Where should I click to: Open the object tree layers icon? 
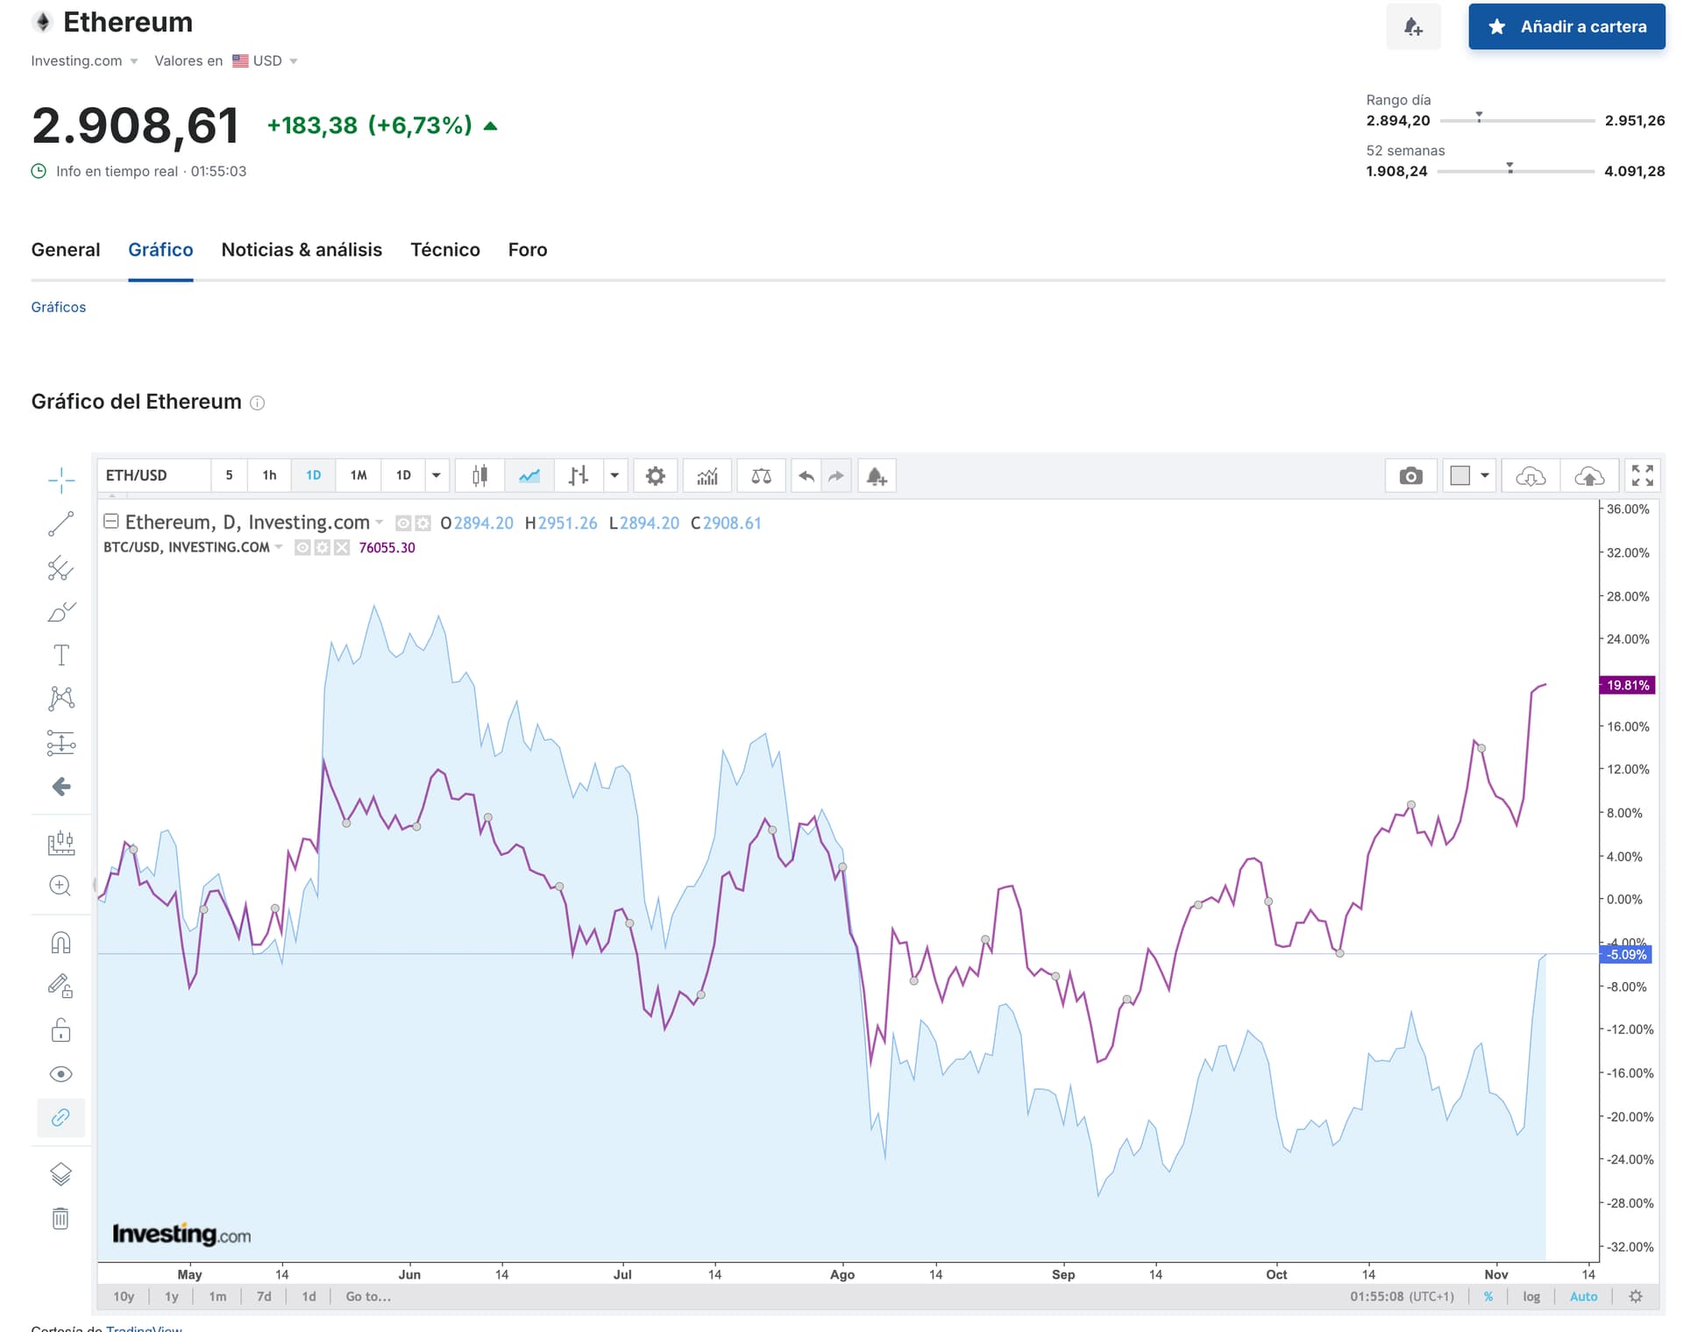60,1174
